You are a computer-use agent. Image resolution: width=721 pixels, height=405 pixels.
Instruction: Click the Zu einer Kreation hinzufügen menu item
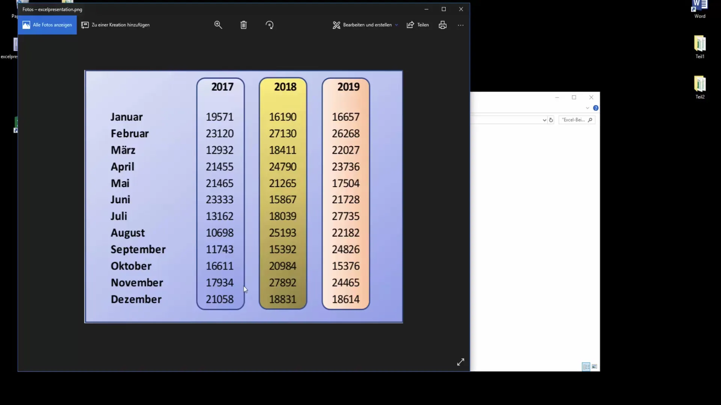(115, 25)
